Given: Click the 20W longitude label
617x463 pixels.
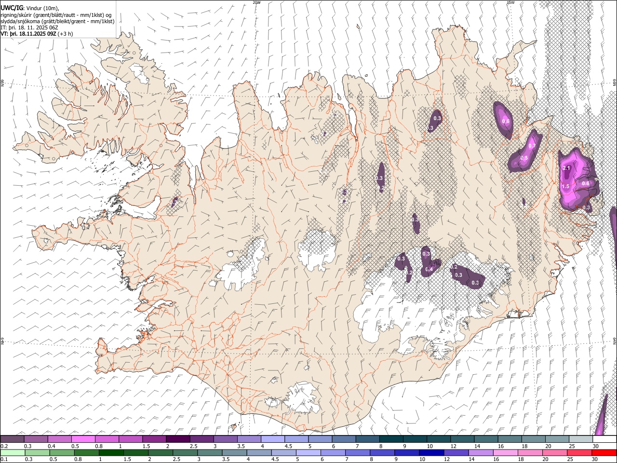Looking at the screenshot, I should click(256, 2).
